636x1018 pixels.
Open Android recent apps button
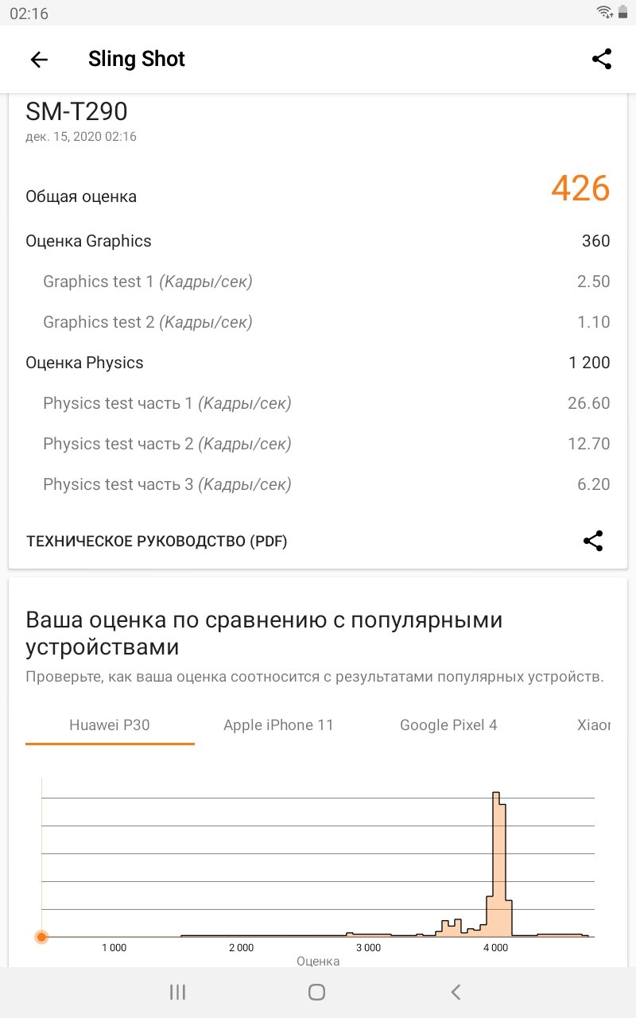(177, 992)
